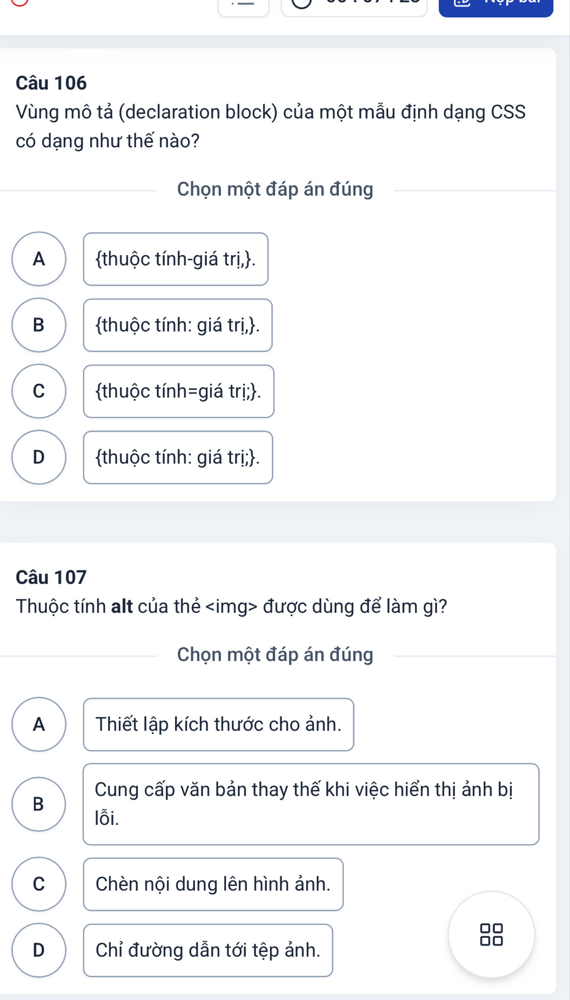
Task: Click option 'Chèn nội dung lên hình ảnh.'
Action: tap(213, 885)
